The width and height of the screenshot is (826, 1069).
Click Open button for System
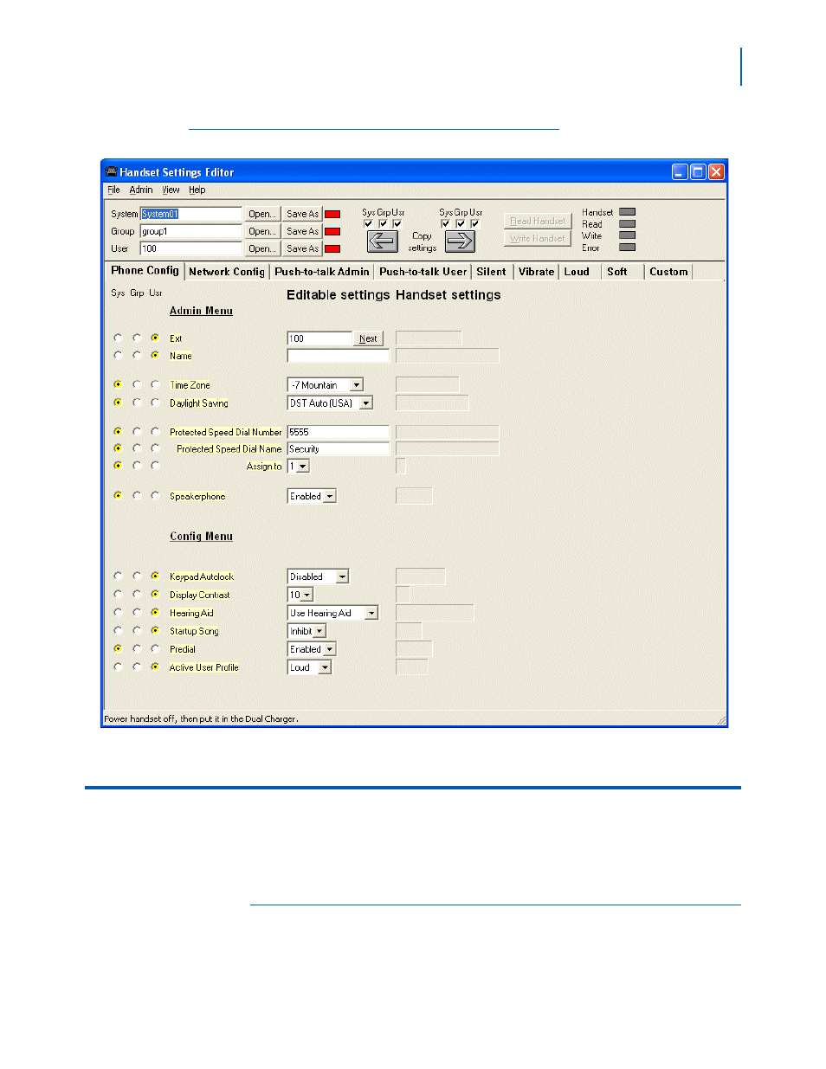coord(262,214)
